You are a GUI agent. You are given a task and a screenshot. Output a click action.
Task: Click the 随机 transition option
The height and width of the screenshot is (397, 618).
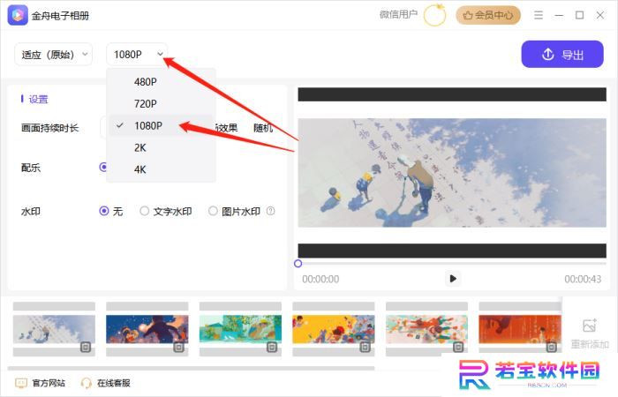coord(263,128)
